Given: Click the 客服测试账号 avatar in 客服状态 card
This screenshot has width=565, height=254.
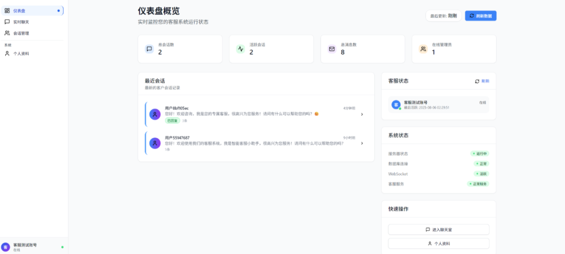Looking at the screenshot, I should click(396, 105).
